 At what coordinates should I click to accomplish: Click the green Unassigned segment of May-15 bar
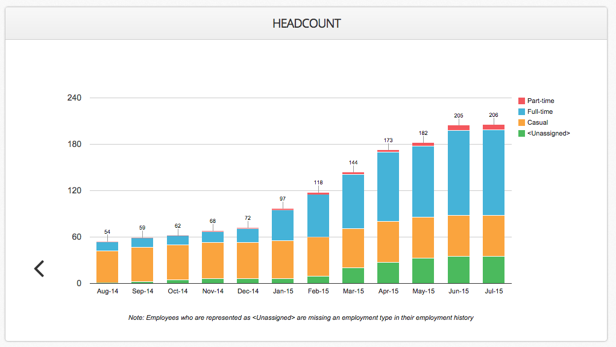click(x=423, y=270)
